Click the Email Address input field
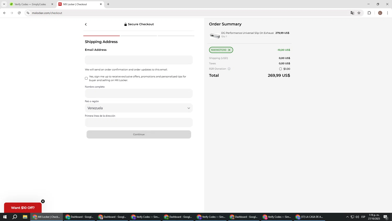The width and height of the screenshot is (392, 221). 139,60
